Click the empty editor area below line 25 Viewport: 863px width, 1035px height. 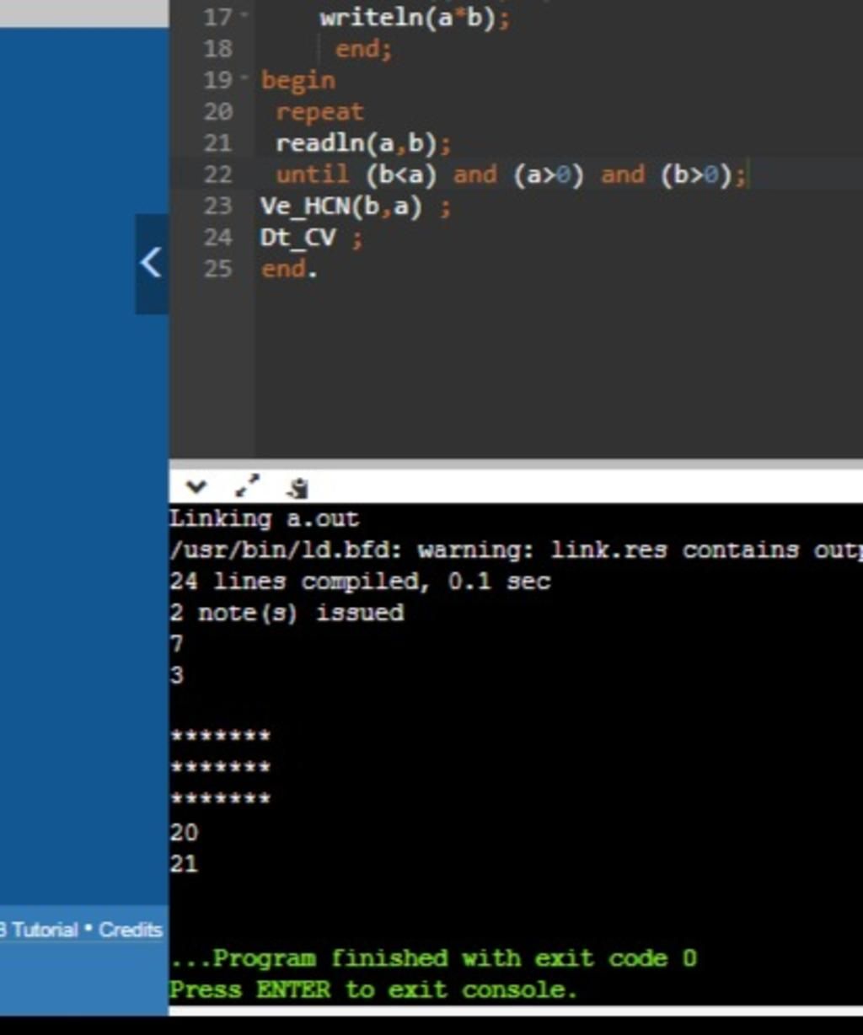click(x=556, y=371)
